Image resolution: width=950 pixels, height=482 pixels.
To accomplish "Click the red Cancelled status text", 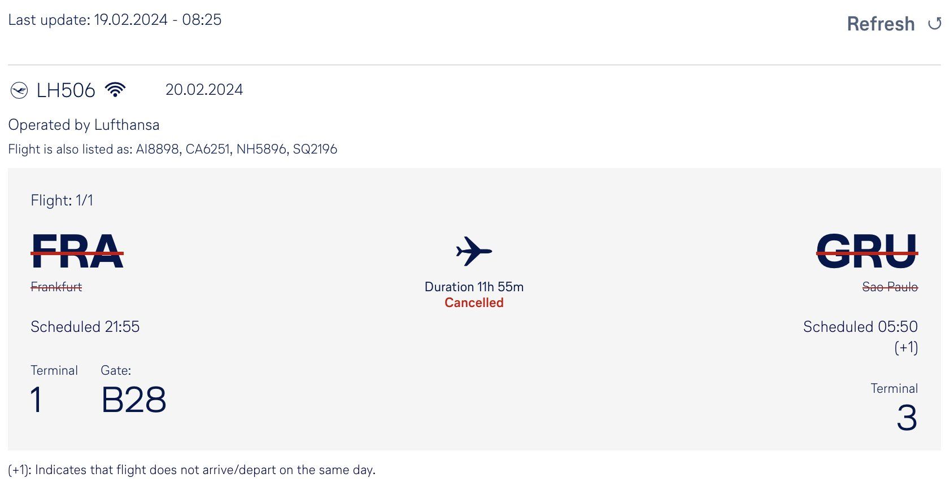I will (x=474, y=303).
